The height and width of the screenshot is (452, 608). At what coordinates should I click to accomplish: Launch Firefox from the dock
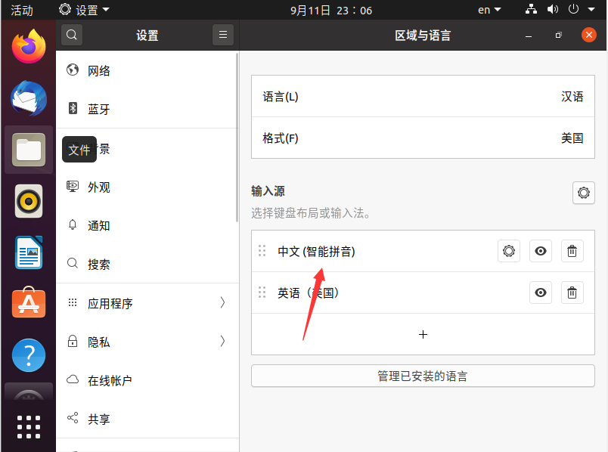coord(29,46)
